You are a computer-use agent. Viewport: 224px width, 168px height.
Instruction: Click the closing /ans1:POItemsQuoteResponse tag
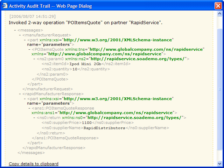pos(65,138)
